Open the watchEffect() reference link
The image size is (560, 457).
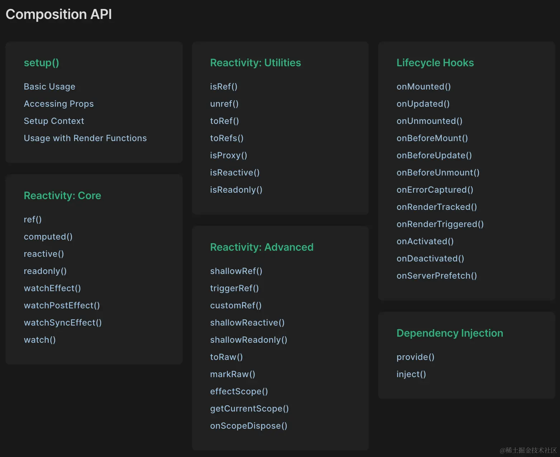point(52,288)
